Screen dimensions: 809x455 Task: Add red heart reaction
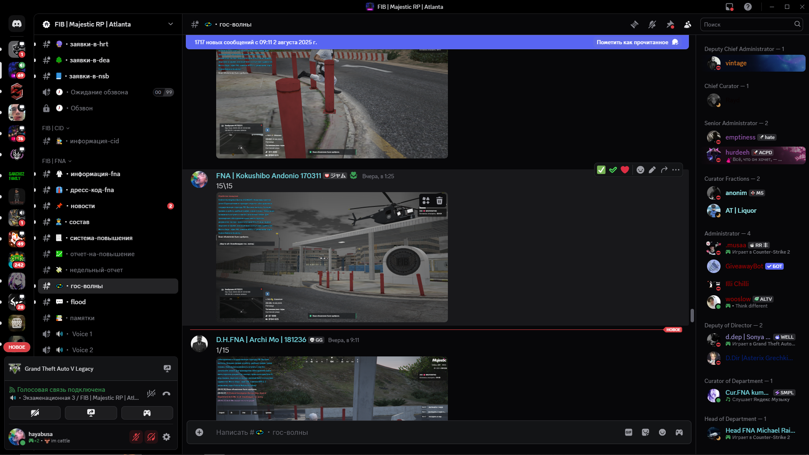click(625, 170)
